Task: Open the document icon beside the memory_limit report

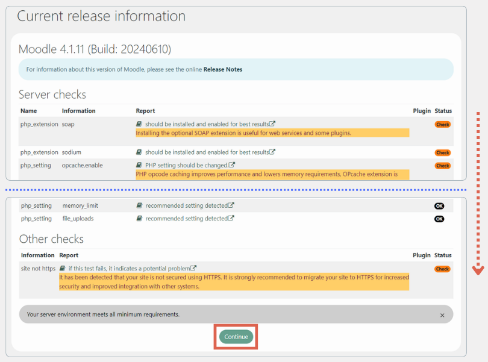Action: [139, 205]
